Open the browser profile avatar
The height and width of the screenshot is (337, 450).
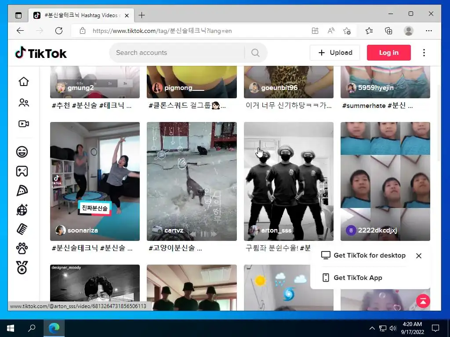coord(408,31)
